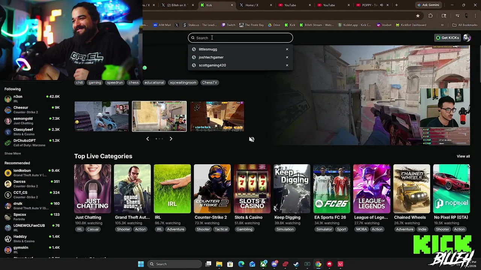Viewport: 481px width, 270px height.
Task: Open the Windows Start menu
Action: (141, 264)
